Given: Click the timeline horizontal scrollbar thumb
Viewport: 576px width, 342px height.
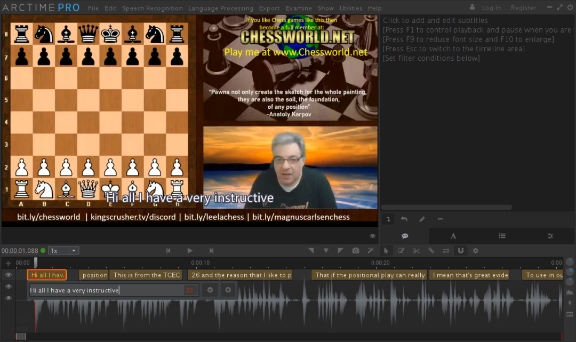Looking at the screenshot, I should click(x=21, y=336).
